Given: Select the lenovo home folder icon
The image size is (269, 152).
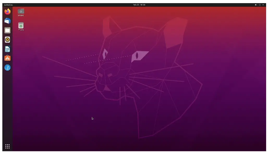Looking at the screenshot, I should click(x=21, y=12).
